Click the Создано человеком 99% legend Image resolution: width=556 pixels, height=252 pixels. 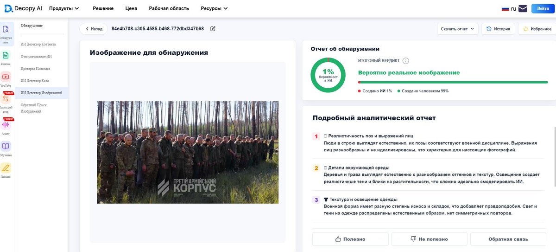pos(423,91)
